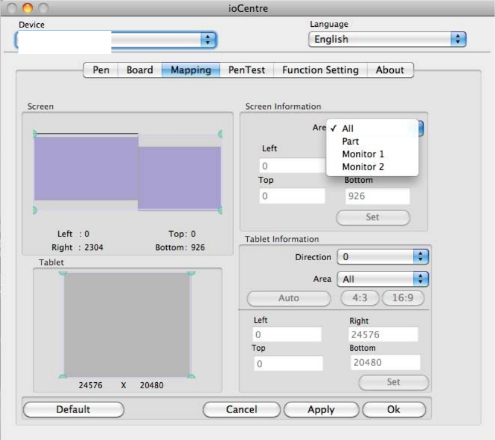Click the 4:3 ratio button
Image resolution: width=495 pixels, height=440 pixels.
point(360,298)
